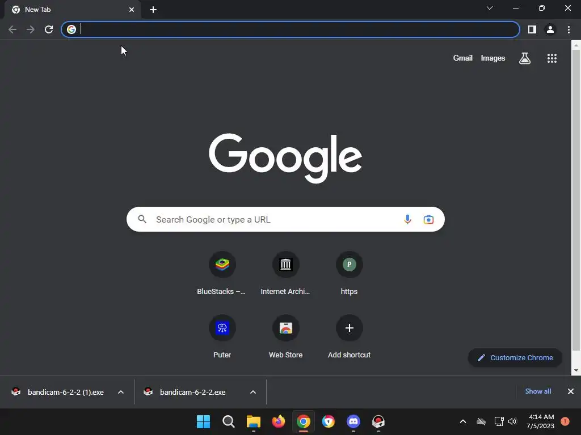The image size is (581, 435).
Task: Expand options for bandicam-6-2-2.exe
Action: click(x=253, y=392)
